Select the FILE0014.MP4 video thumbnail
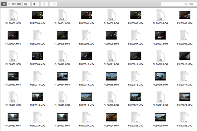Screen dimensions: 197x131 (x=62, y=76)
